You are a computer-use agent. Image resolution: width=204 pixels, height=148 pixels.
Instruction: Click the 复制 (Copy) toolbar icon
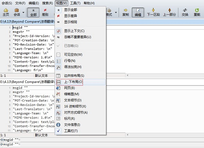[x=125, y=13]
